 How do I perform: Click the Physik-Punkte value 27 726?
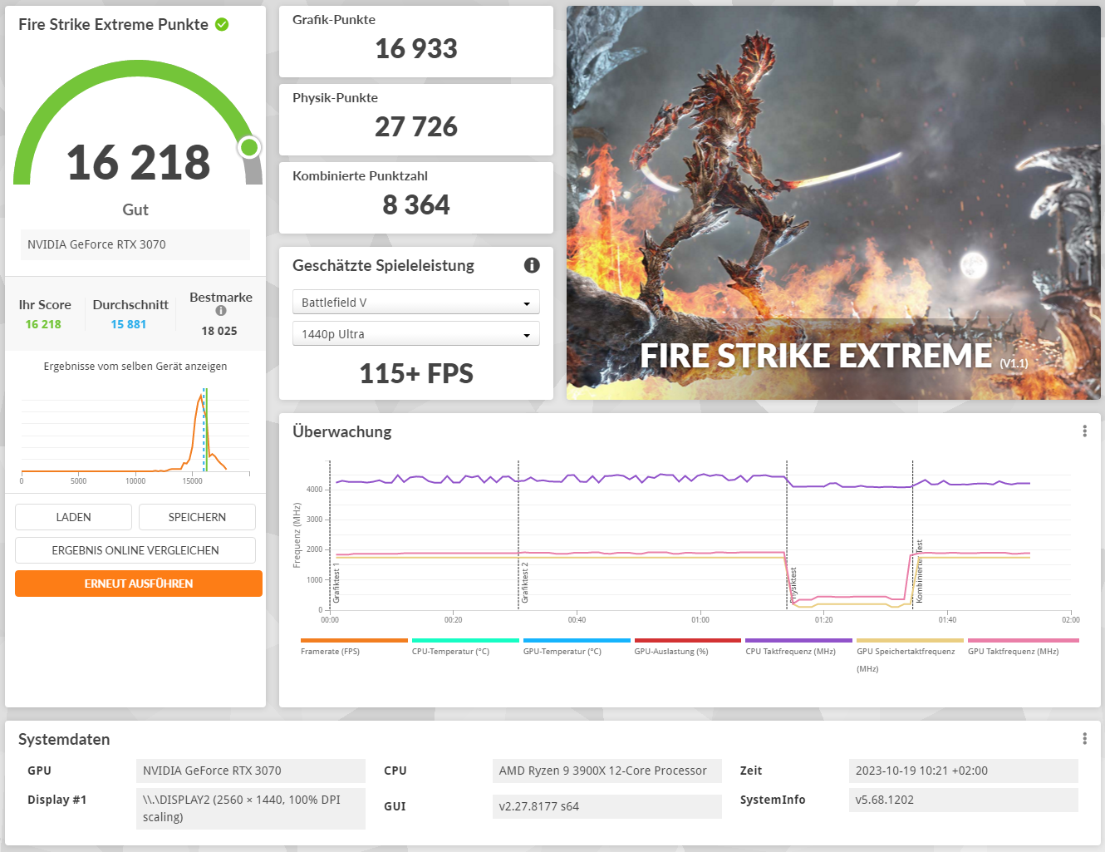click(416, 127)
